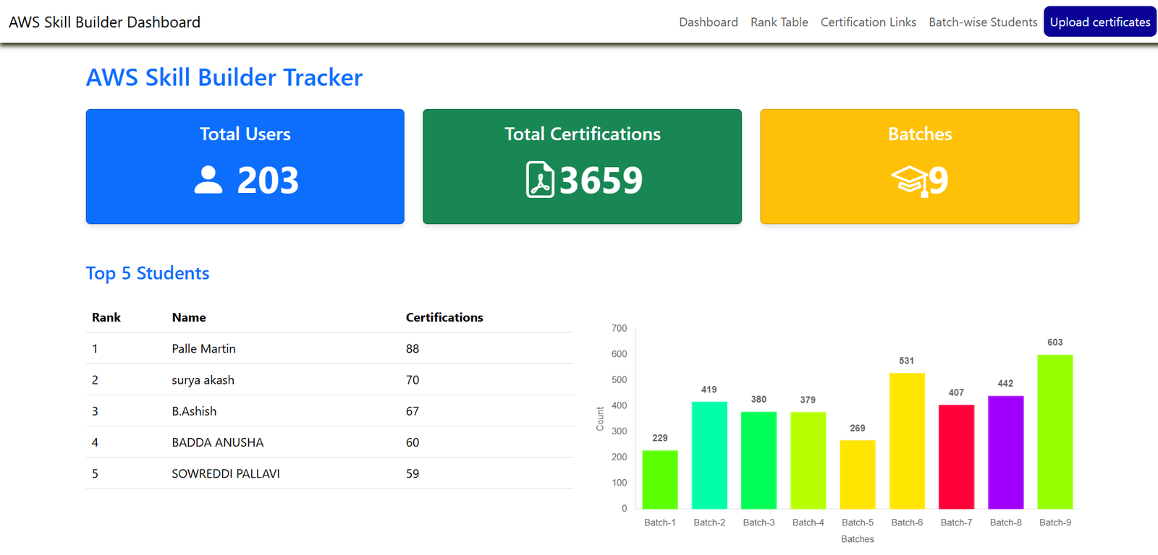Click the Name column header
The image size is (1158, 555).
click(189, 317)
